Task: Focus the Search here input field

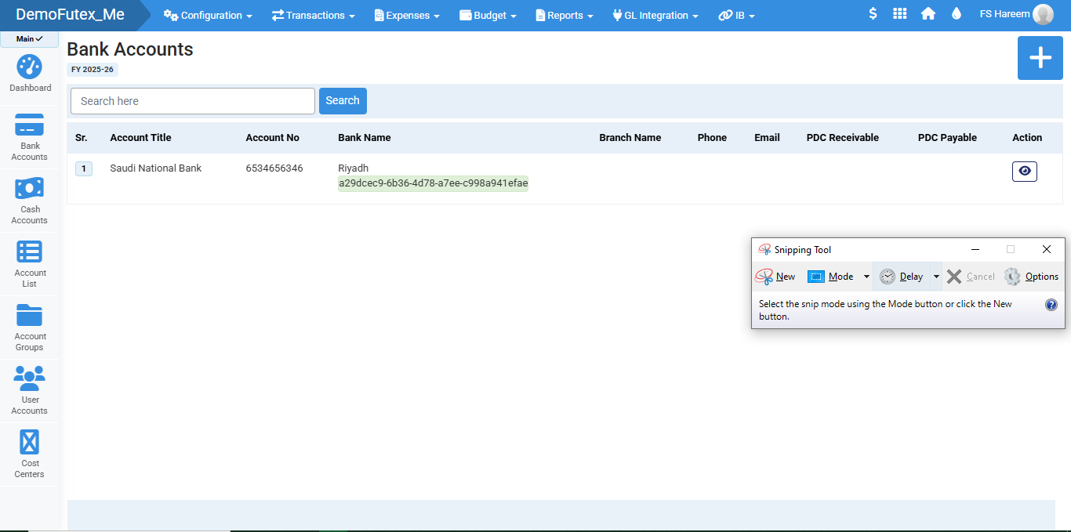Action: click(x=193, y=101)
